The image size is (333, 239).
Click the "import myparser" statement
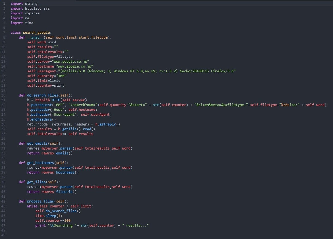tap(26, 13)
